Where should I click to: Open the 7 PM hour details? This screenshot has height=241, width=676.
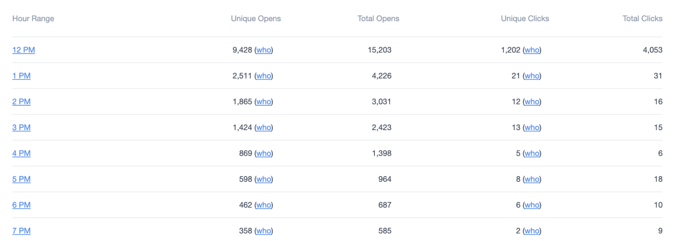click(x=22, y=231)
